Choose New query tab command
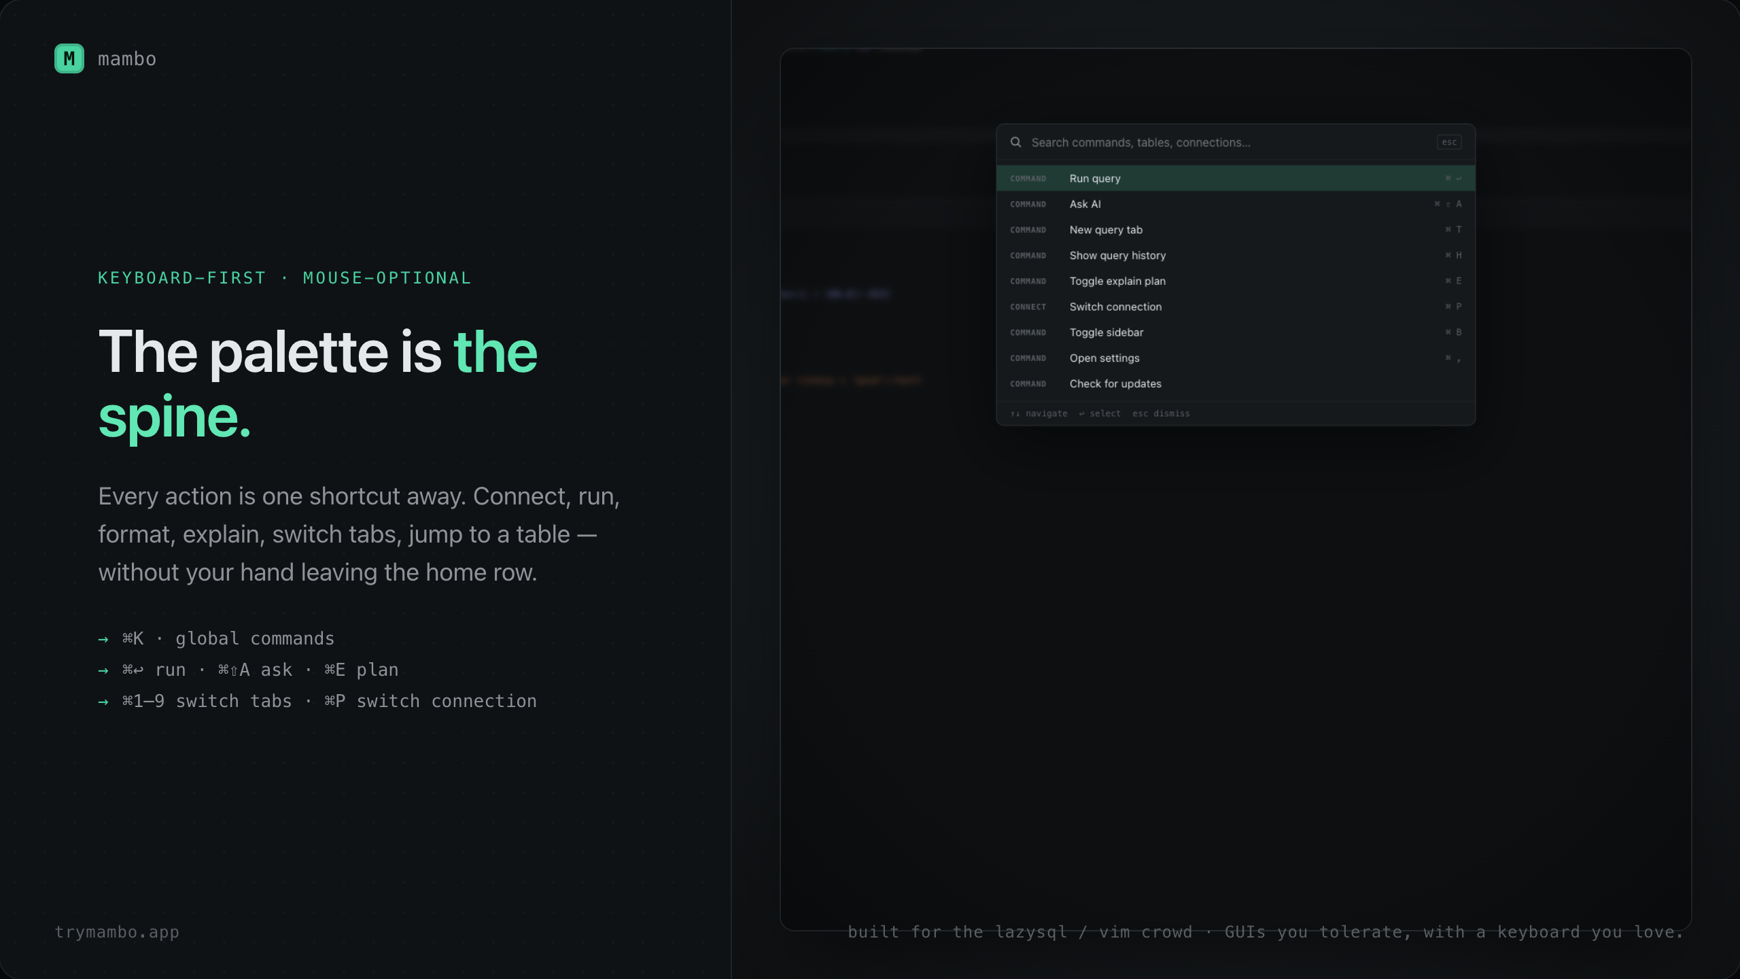This screenshot has width=1740, height=979. (x=1236, y=230)
